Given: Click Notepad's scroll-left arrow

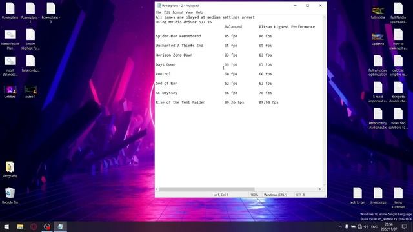Looking at the screenshot, I should tap(157, 189).
